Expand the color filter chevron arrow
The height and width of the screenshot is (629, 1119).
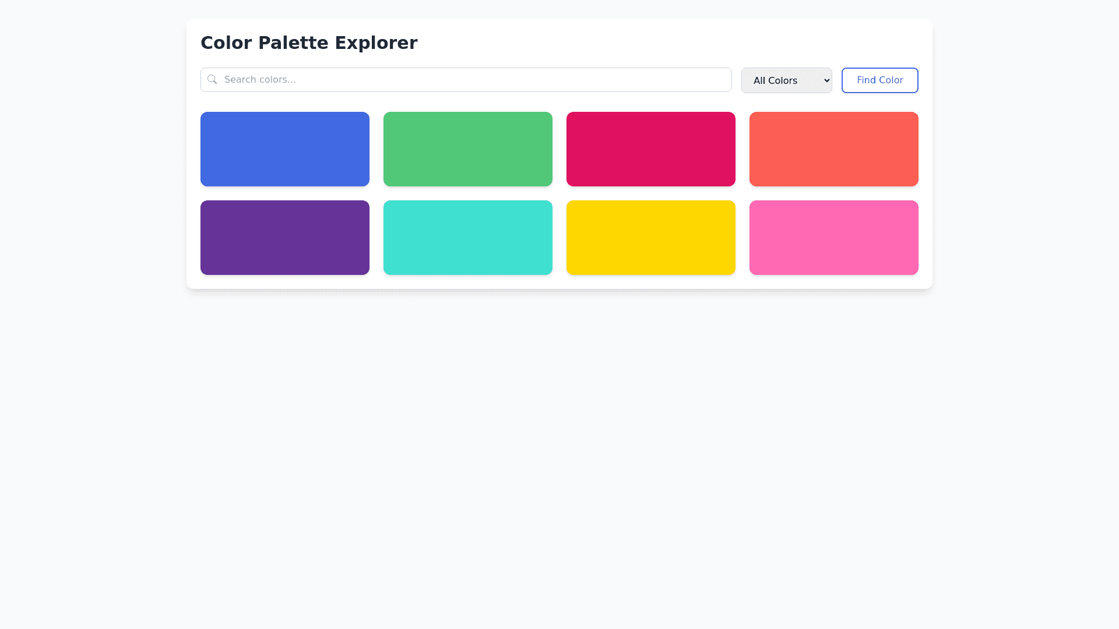tap(826, 80)
